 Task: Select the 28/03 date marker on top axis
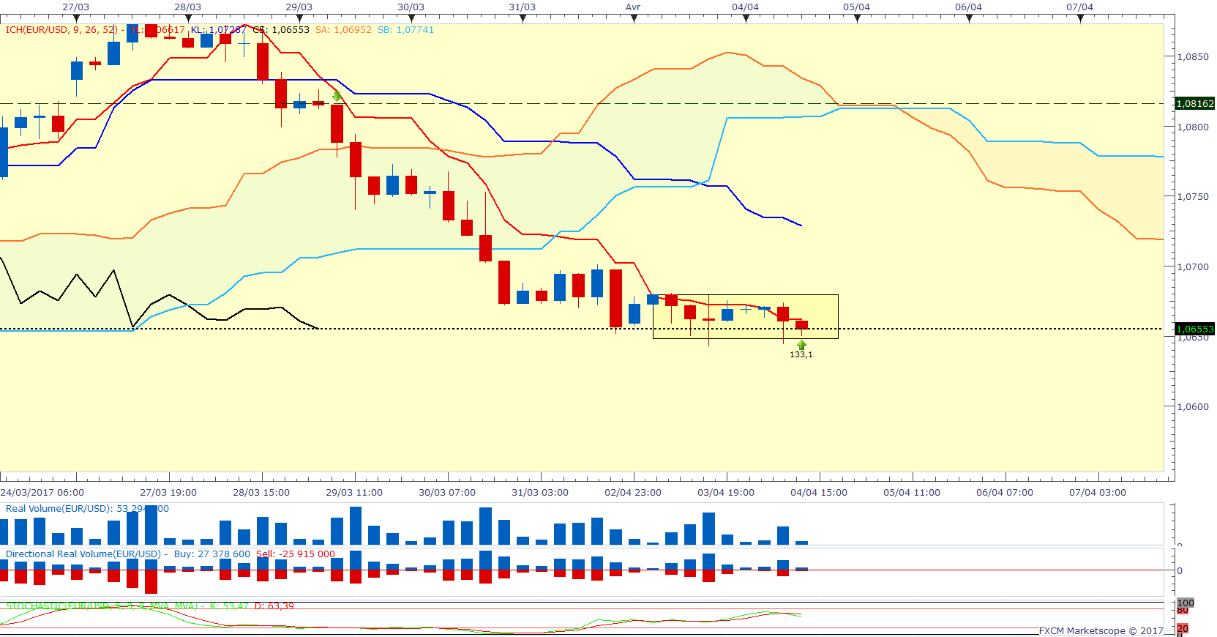coord(188,7)
